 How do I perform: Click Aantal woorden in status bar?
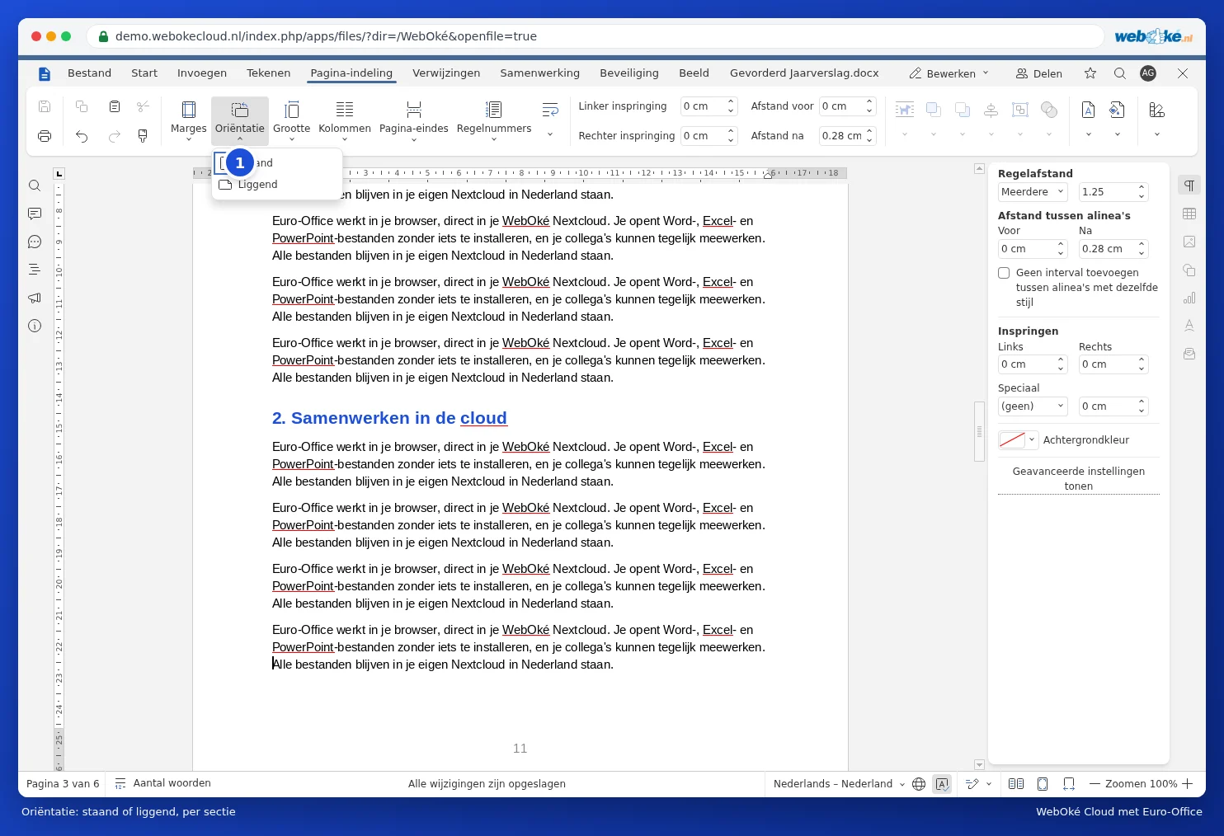click(x=163, y=783)
